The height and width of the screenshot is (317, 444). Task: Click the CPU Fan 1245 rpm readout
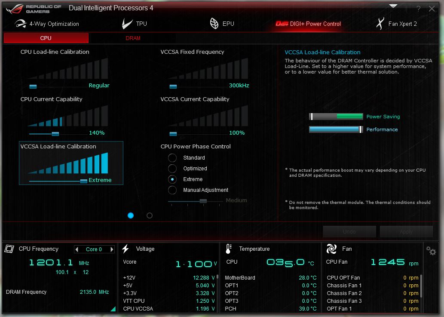pos(395,263)
